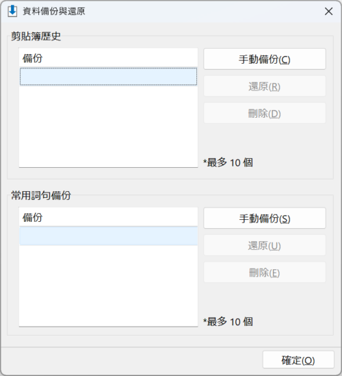Screen dimensions: 342x376
Task: Click 手動備份(S) for common phrases
Action: click(265, 218)
